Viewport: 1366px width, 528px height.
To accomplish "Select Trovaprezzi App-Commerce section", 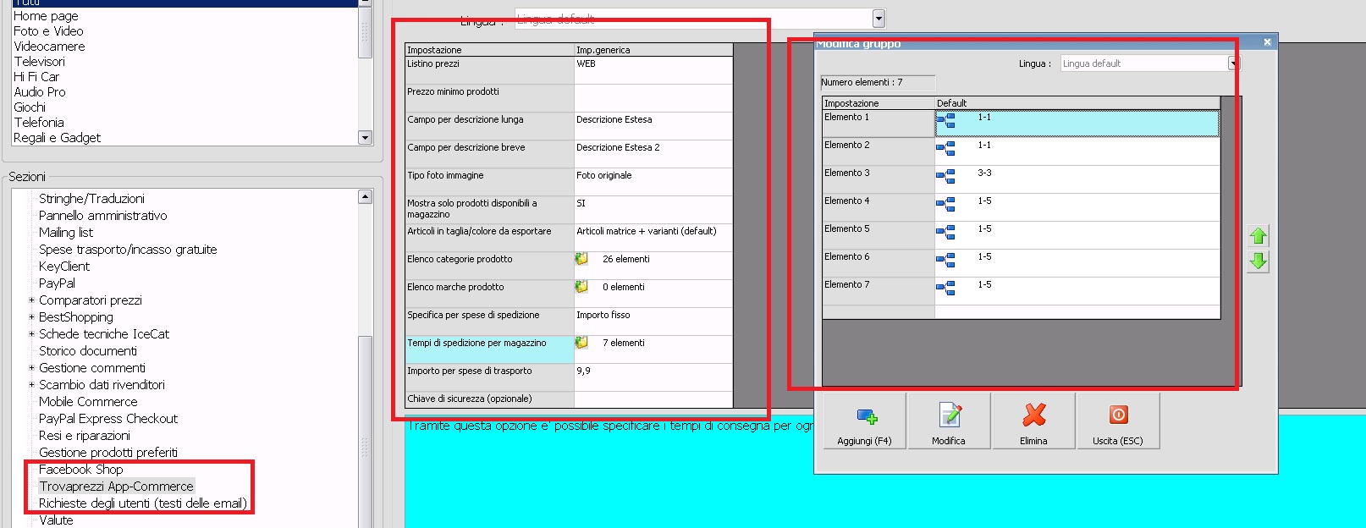I will pos(116,487).
